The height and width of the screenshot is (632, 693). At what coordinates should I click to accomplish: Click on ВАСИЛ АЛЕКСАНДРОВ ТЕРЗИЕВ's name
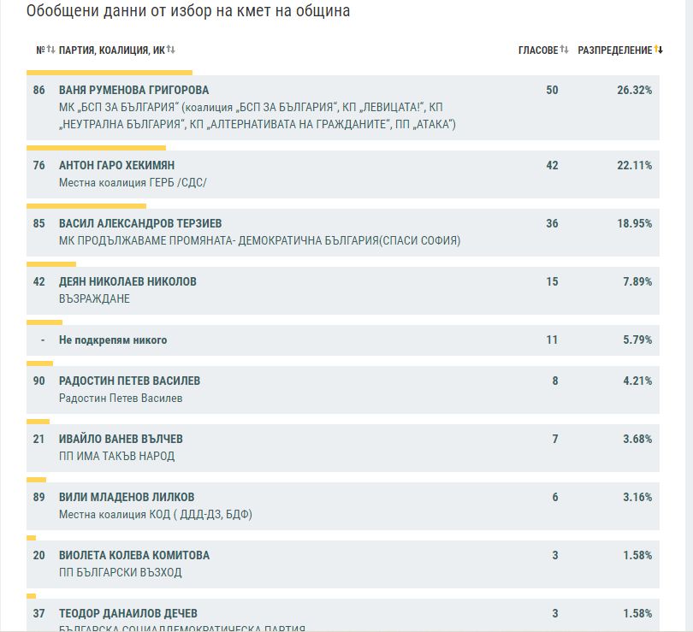(x=139, y=224)
